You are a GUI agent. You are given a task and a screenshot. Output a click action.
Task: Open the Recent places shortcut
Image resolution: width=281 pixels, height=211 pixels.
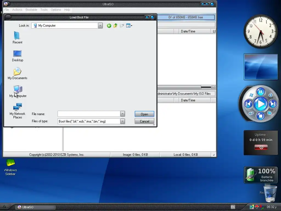(x=17, y=37)
